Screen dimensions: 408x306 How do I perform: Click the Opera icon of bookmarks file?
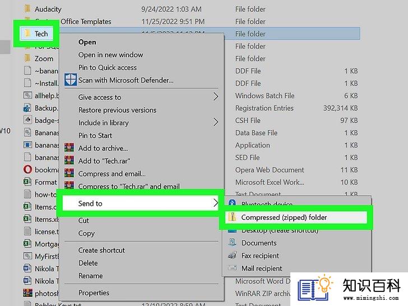click(x=27, y=169)
